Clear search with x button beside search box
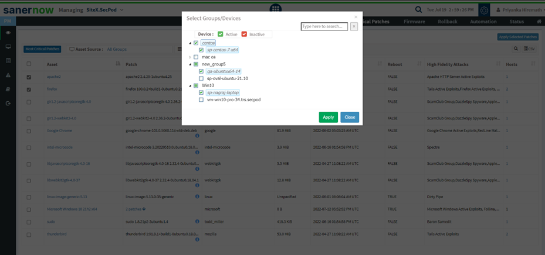The image size is (545, 255). [354, 26]
